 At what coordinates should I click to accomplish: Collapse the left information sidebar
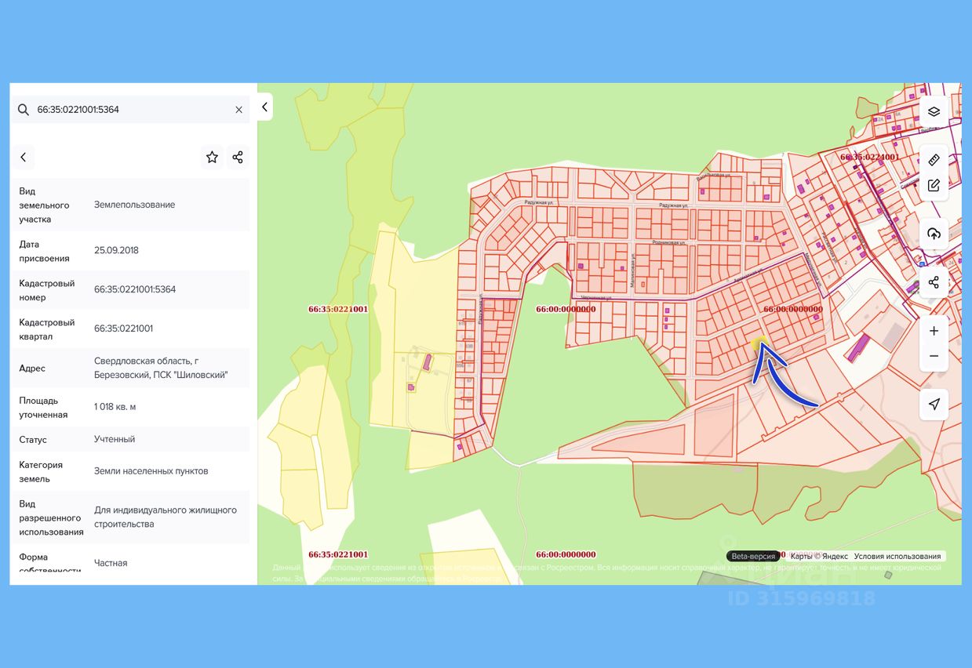tap(264, 107)
